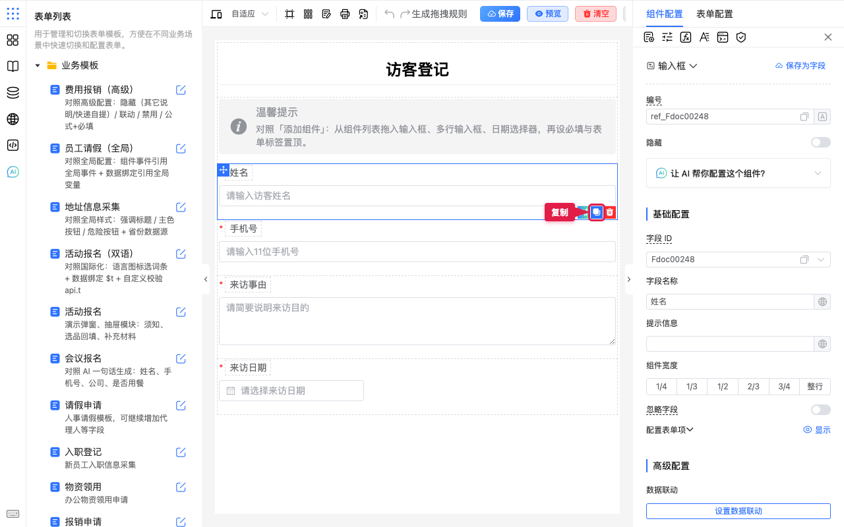Viewport: 844px width, 527px height.
Task: Open the sliders settings panel icon
Action: pos(667,37)
